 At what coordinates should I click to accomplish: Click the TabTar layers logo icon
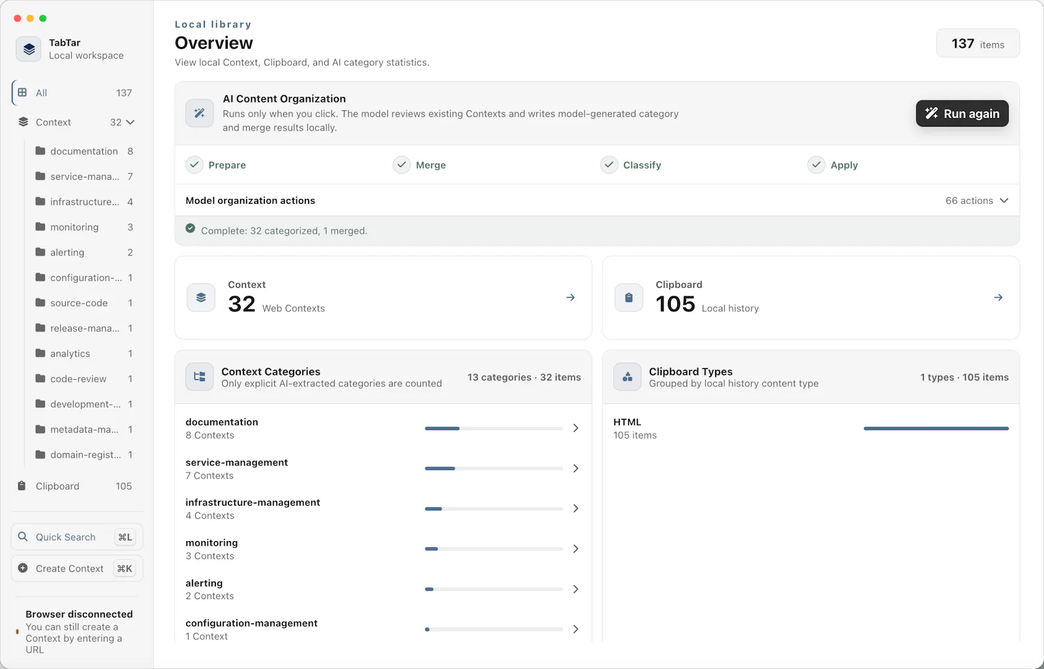click(29, 49)
